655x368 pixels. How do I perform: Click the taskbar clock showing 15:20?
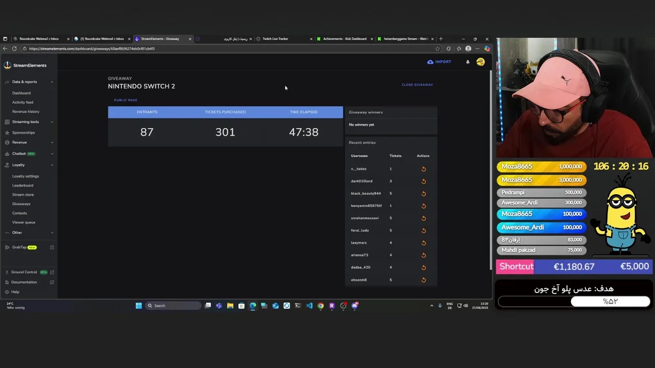pos(480,306)
